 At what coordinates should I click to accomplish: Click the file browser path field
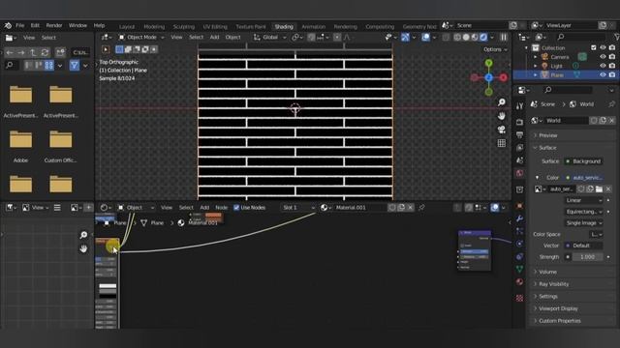[80, 52]
